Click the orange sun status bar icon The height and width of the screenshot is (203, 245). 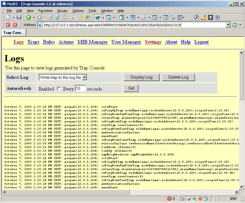pos(200,199)
